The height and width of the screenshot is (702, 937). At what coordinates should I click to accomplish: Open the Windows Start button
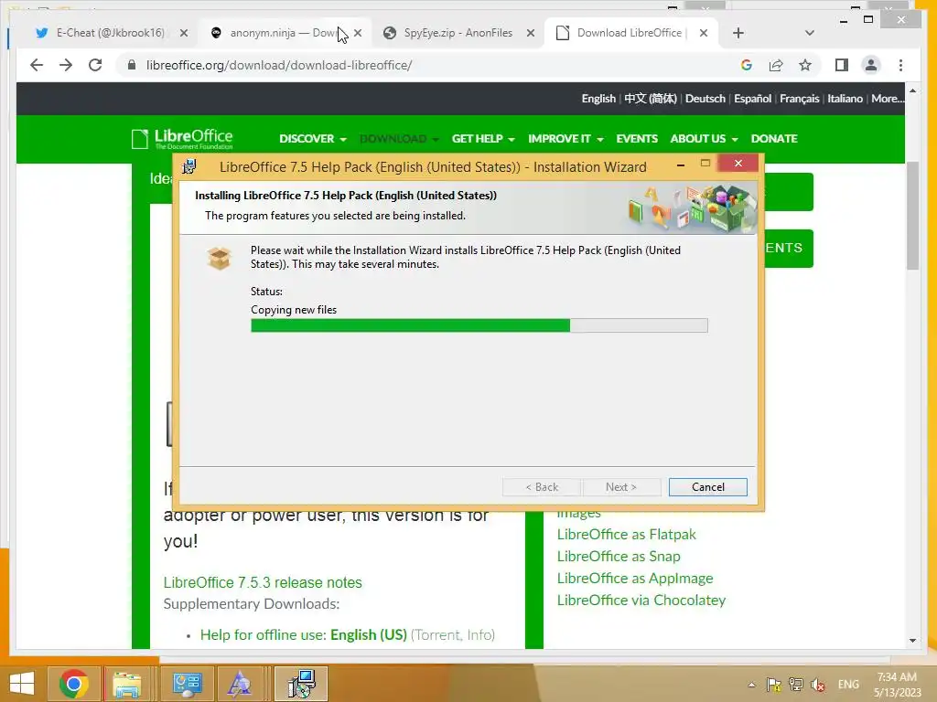22,684
